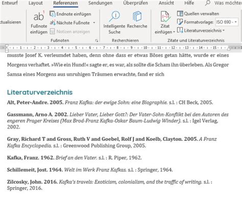Click the text 'Greenwood Publishing Group, 2005.'
The image size is (242, 199).
coord(105,145)
